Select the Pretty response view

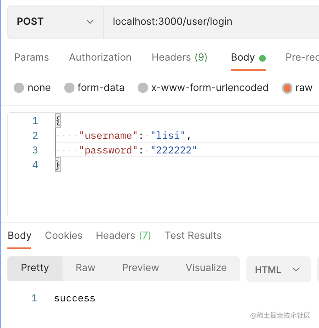pos(35,268)
